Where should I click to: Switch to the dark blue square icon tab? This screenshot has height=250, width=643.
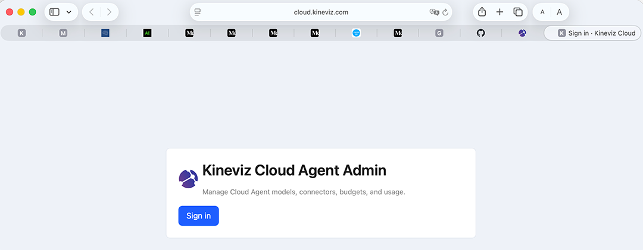click(105, 33)
